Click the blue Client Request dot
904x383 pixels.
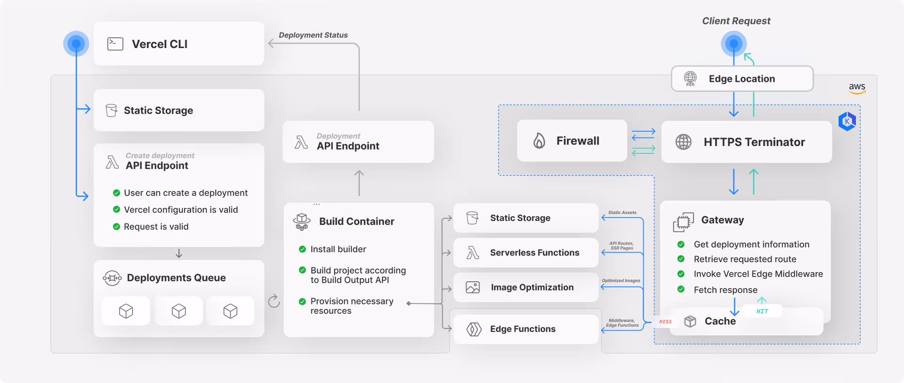click(734, 44)
